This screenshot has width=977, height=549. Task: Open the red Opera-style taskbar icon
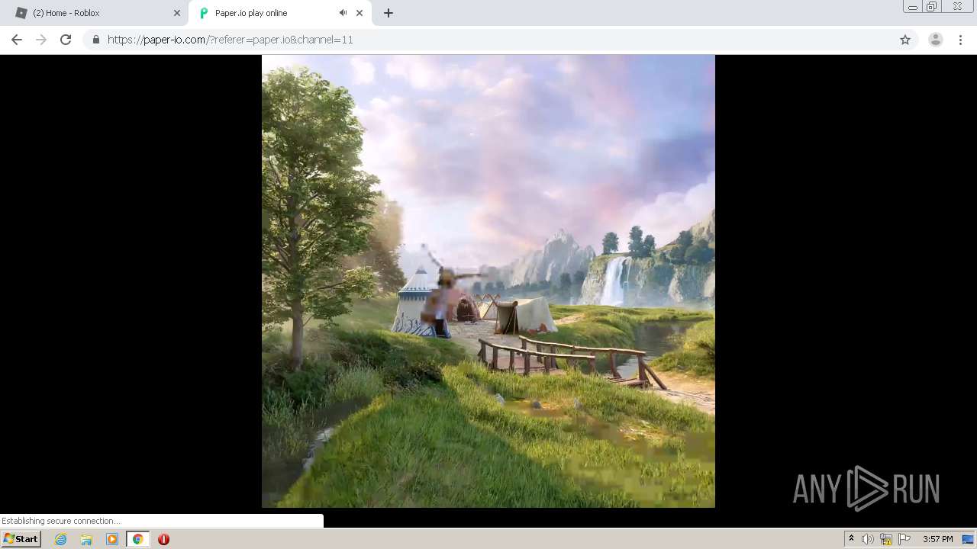point(163,539)
